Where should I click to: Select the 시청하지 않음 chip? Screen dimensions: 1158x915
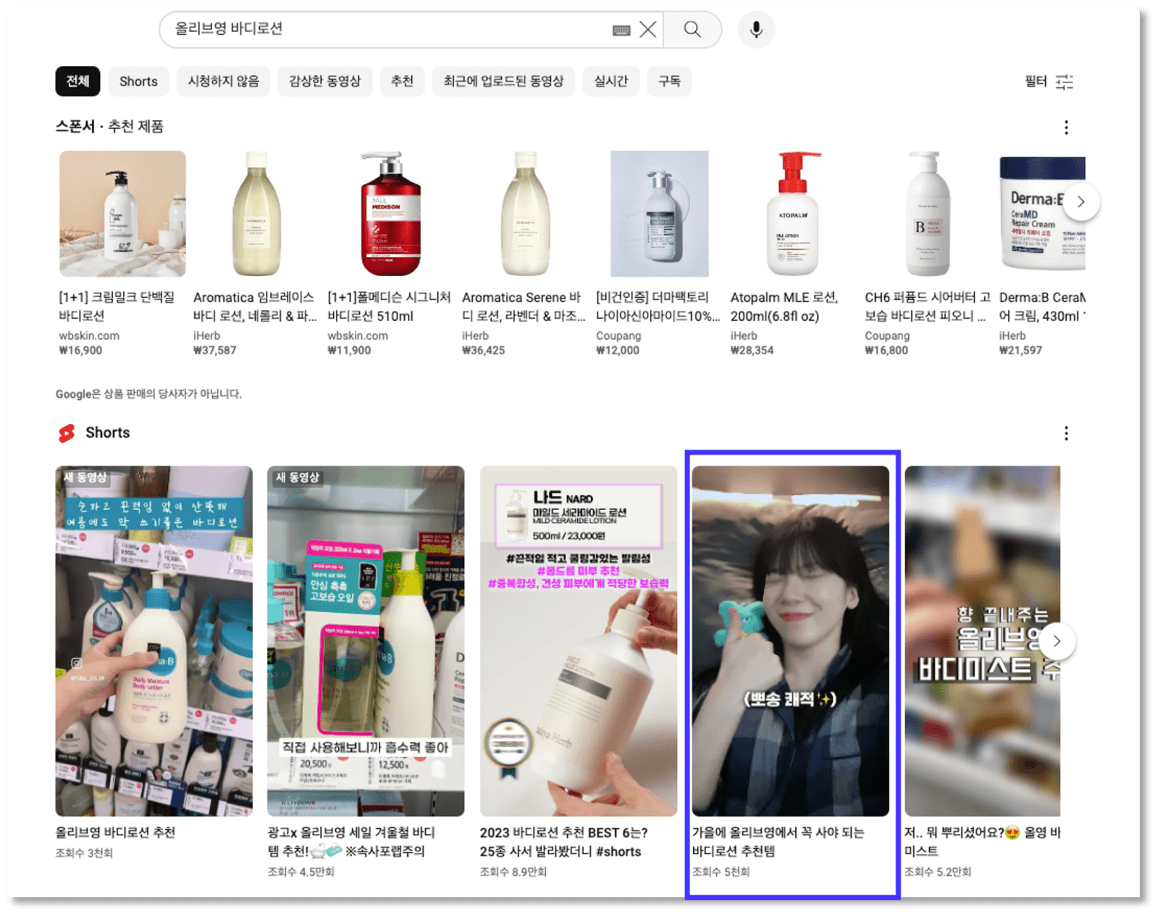[x=223, y=81]
